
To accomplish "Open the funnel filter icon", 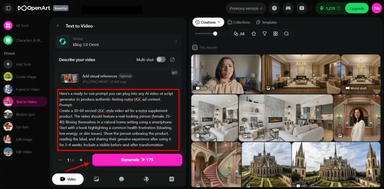I will (264, 34).
